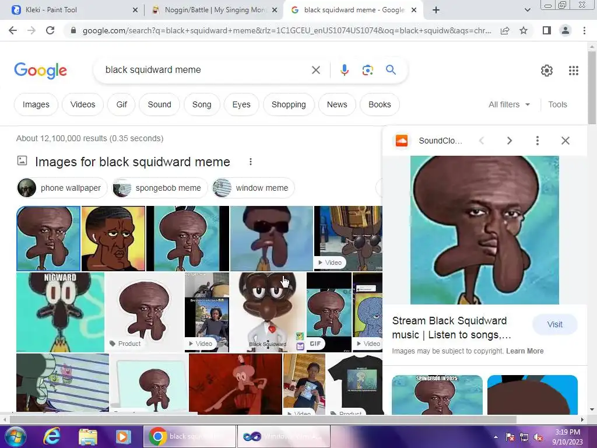Screen dimensions: 597x448
Task: Open preview panel three-dot options
Action: point(537,141)
